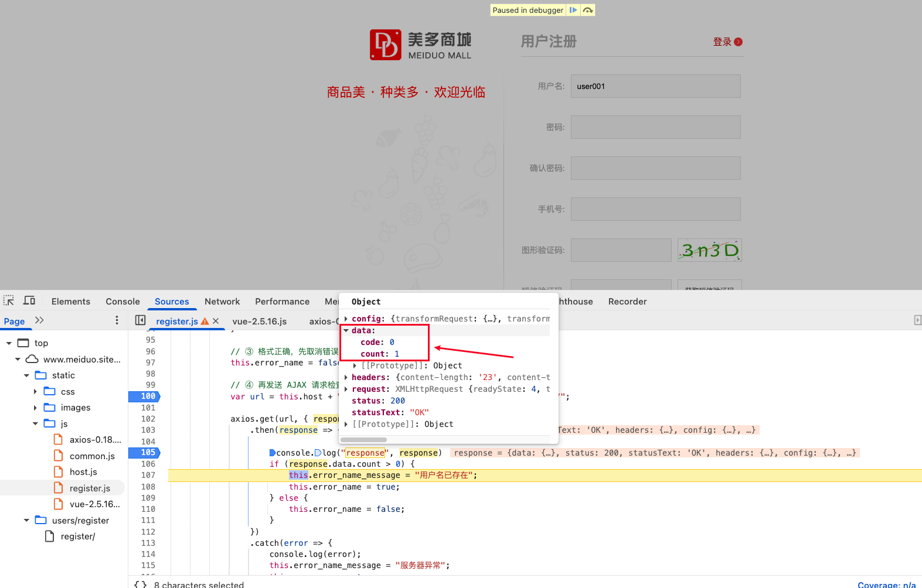Click the hide navigator sidebar icon

click(x=140, y=320)
